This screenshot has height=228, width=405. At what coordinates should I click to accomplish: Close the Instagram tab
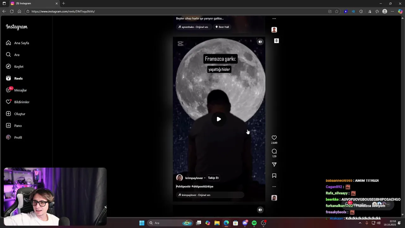click(57, 3)
